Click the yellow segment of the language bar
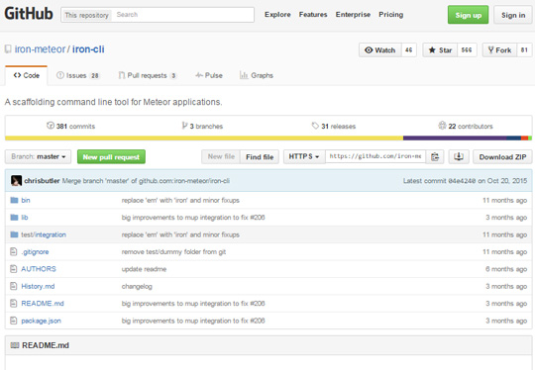 (x=204, y=138)
